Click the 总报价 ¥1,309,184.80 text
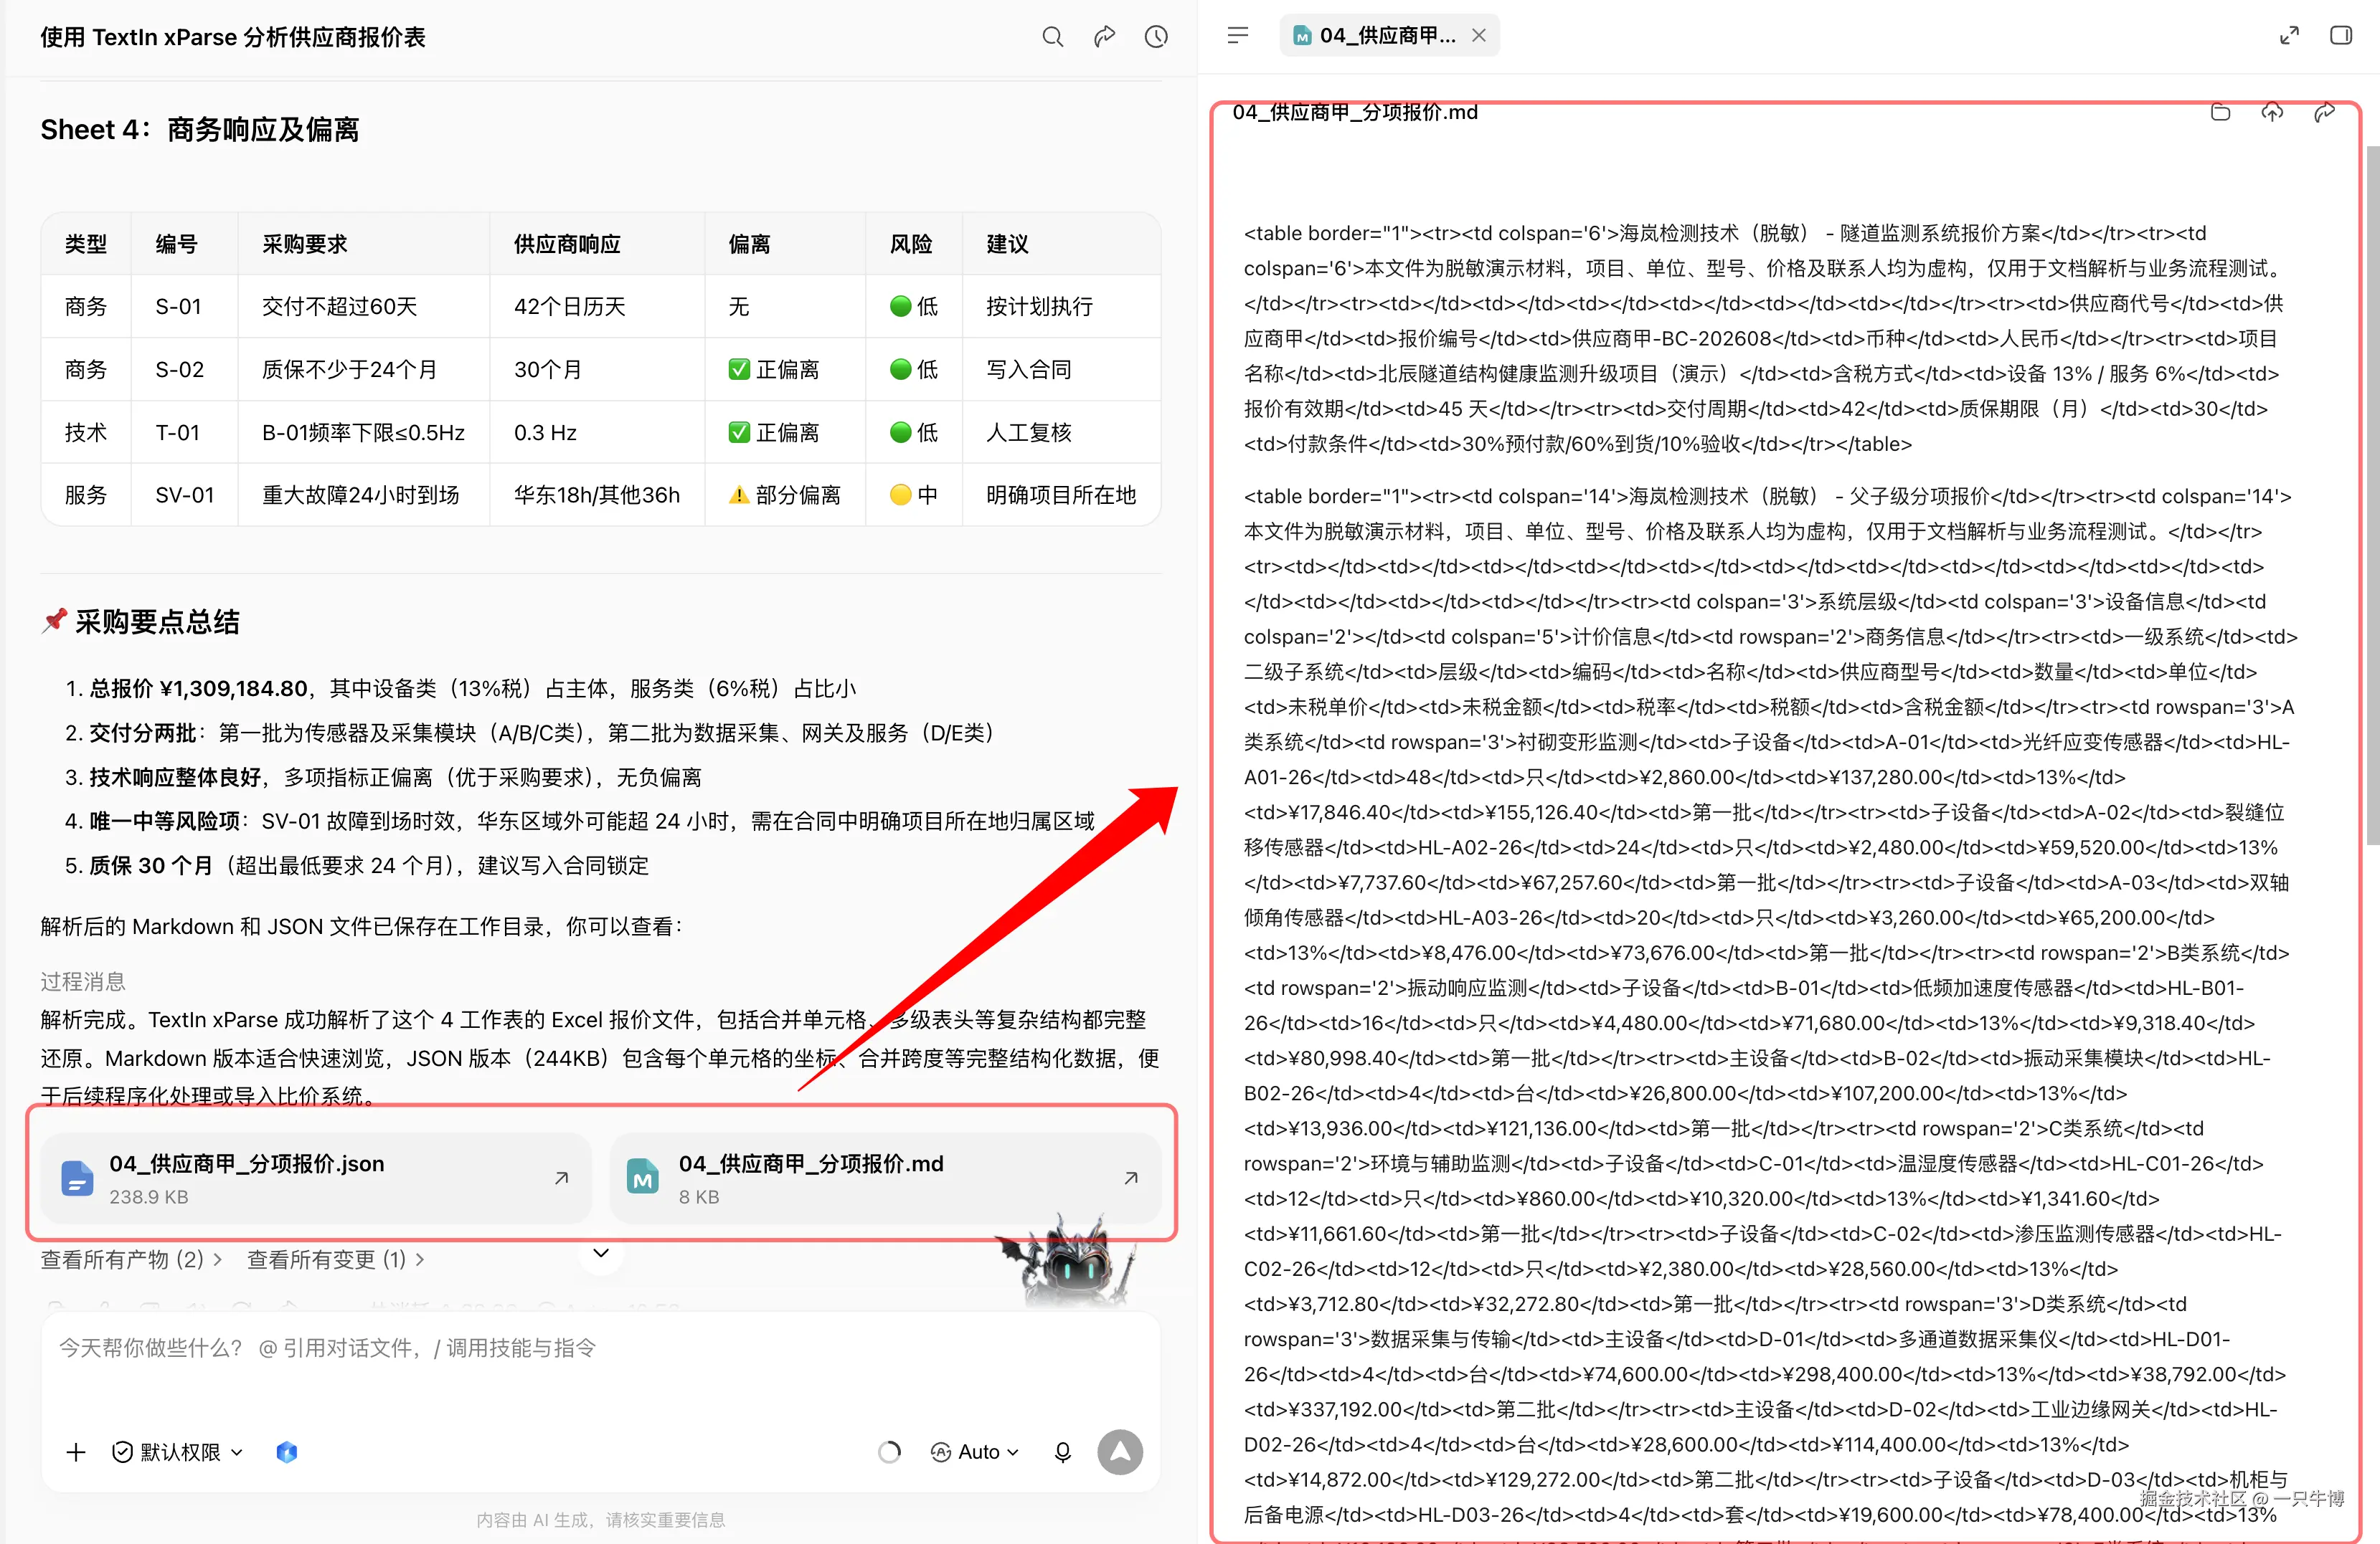Screen dimensions: 2380x1544 click(x=198, y=689)
